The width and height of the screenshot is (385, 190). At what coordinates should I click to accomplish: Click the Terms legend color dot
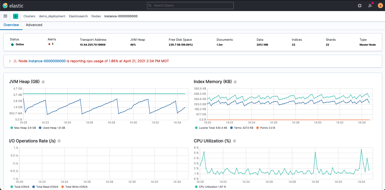(231, 128)
